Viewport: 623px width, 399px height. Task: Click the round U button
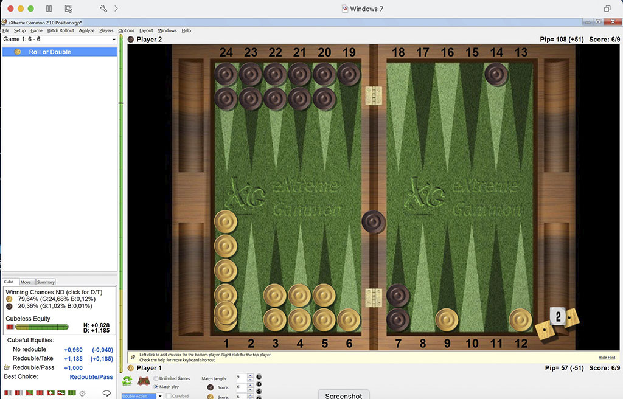(259, 376)
